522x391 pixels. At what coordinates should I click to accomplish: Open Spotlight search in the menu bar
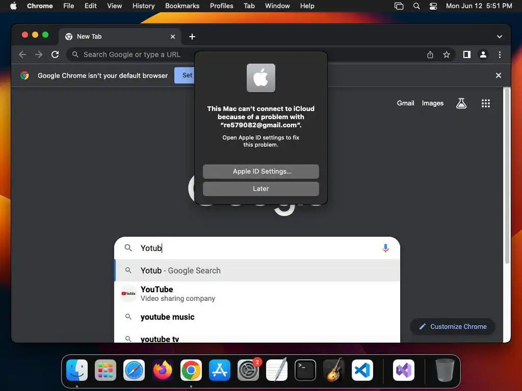(x=416, y=6)
